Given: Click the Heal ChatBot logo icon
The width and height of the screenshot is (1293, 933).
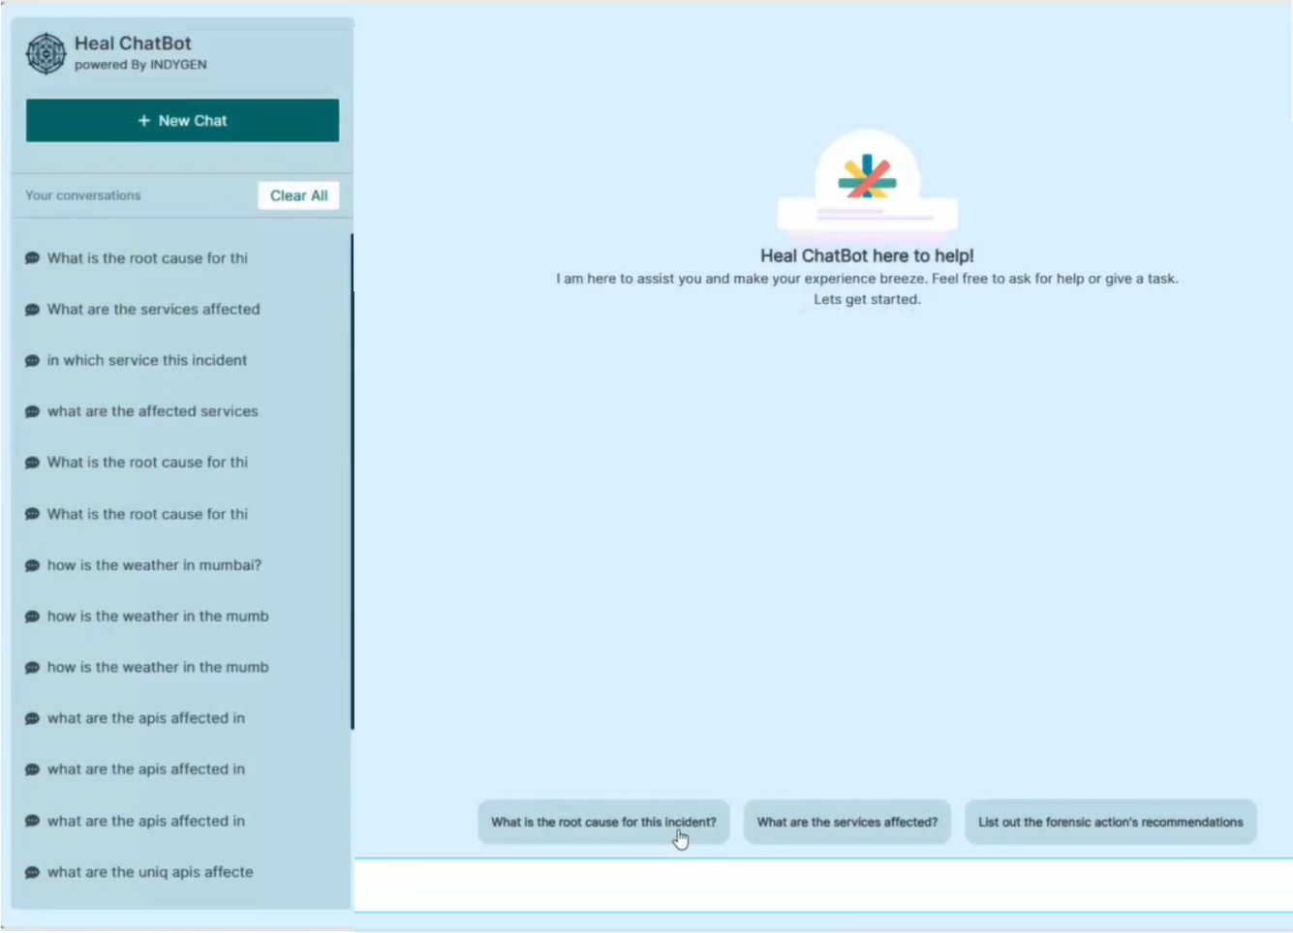Looking at the screenshot, I should tap(46, 53).
